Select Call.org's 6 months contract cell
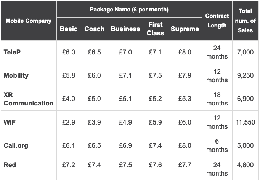The height and width of the screenshot is (182, 260). click(x=217, y=145)
